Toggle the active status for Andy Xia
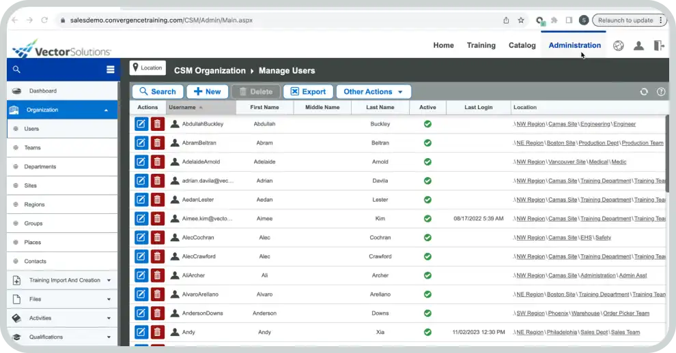 (427, 333)
